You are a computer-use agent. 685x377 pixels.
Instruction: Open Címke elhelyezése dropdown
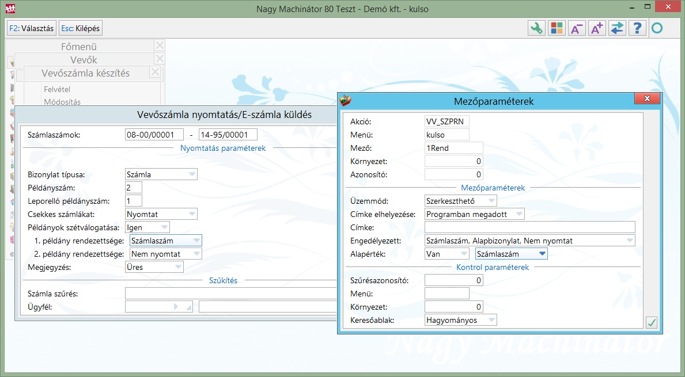tap(519, 214)
